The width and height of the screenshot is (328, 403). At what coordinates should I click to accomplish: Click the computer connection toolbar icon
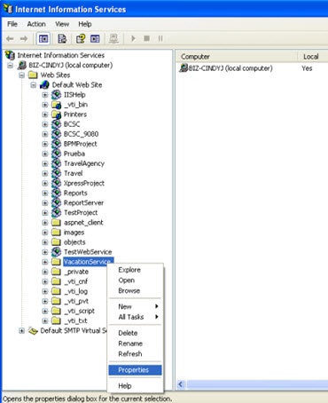113,39
